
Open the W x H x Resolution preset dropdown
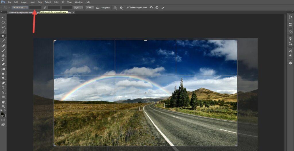tap(20, 7)
